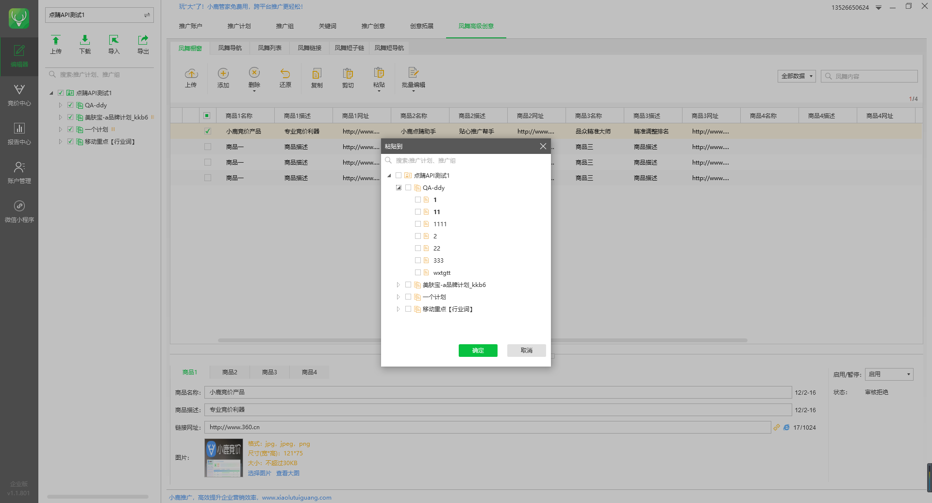The height and width of the screenshot is (503, 932).
Task: Switch to 关键词 tab
Action: 328,26
